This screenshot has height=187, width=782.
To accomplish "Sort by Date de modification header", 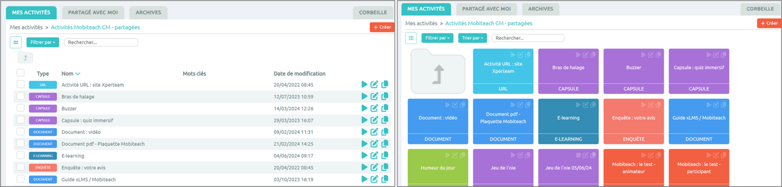I will coord(300,74).
